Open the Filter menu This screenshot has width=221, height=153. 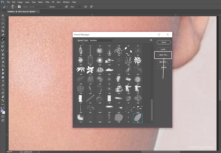pos(47,2)
